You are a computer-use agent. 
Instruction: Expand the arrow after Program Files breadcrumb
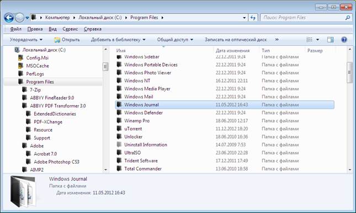point(162,18)
